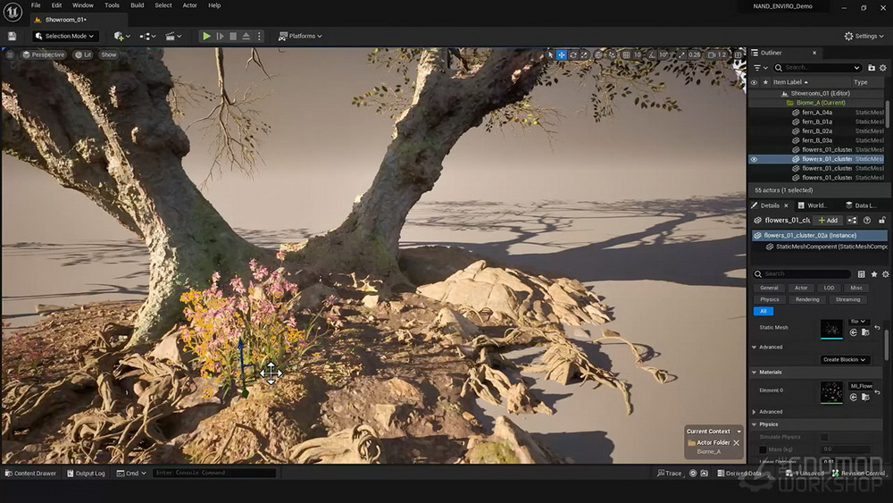Create new folder in Outliner
Image resolution: width=893 pixels, height=503 pixels.
pyautogui.click(x=872, y=68)
